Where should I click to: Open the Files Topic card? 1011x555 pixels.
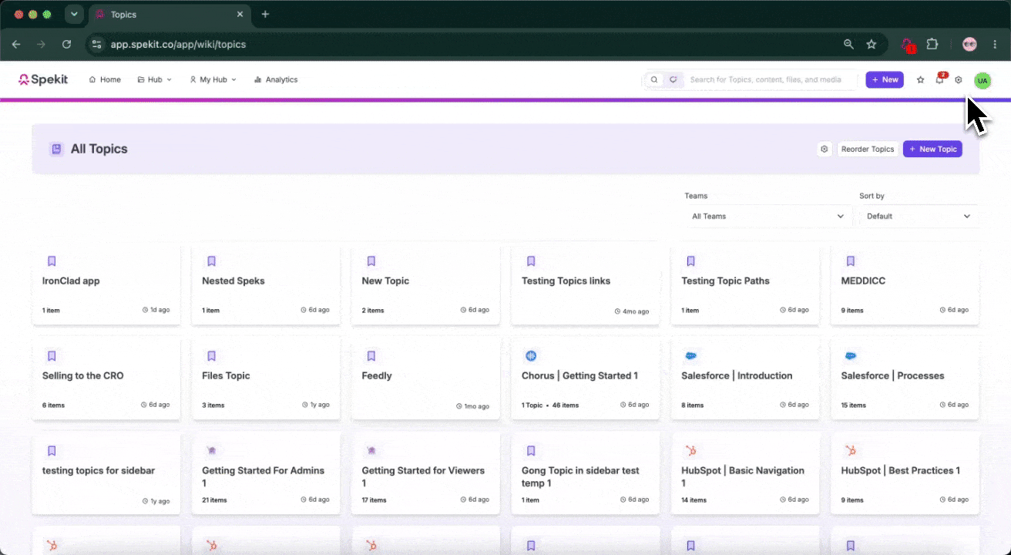pyautogui.click(x=266, y=380)
